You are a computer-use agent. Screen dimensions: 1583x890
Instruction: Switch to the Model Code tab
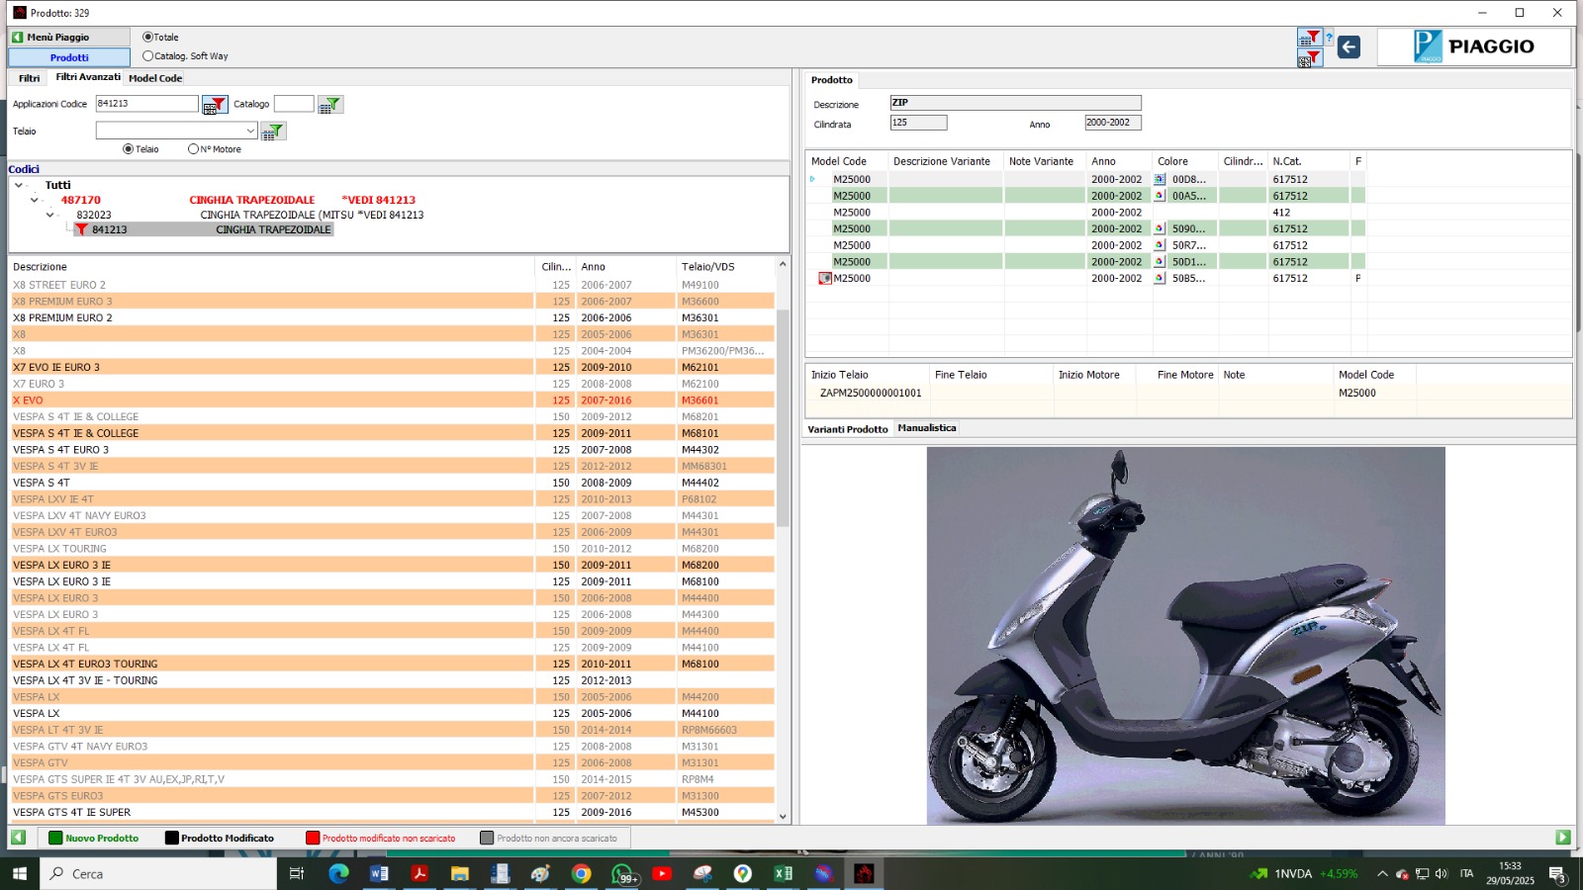point(155,78)
